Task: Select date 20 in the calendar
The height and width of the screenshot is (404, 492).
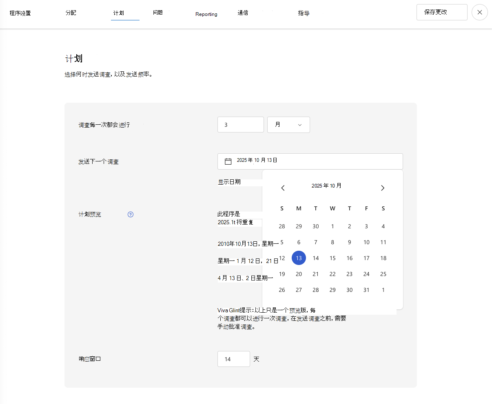Action: pos(299,274)
